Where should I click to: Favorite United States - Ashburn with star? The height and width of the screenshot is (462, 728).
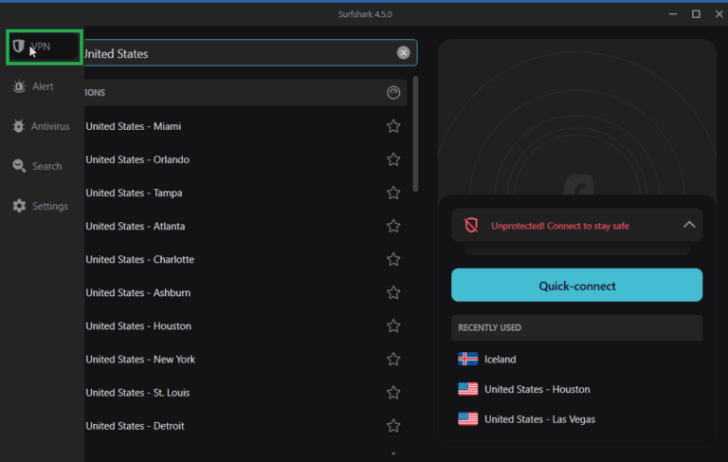click(393, 293)
